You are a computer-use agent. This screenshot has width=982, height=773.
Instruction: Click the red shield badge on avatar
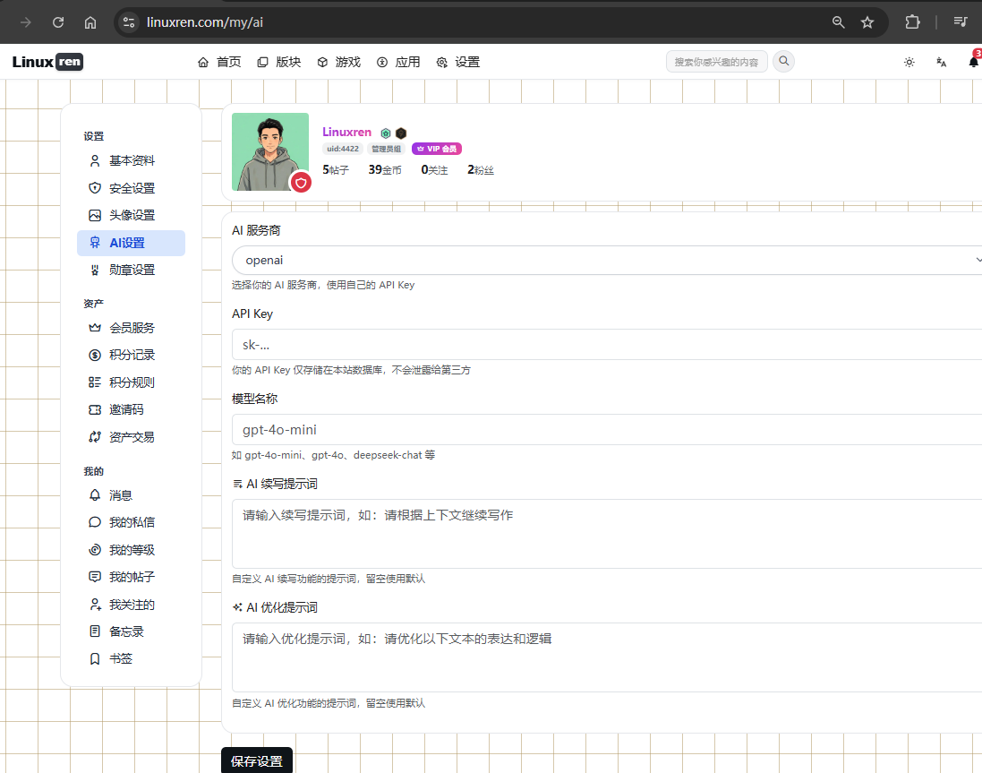[302, 183]
